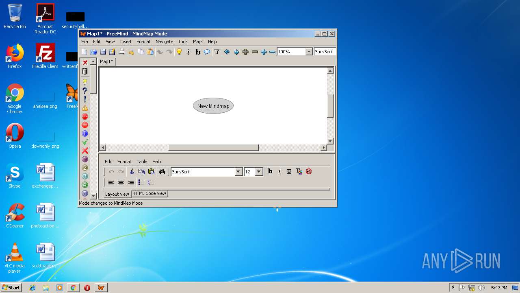520x293 pixels.
Task: Toggle bulleted list in note editor
Action: tap(141, 182)
